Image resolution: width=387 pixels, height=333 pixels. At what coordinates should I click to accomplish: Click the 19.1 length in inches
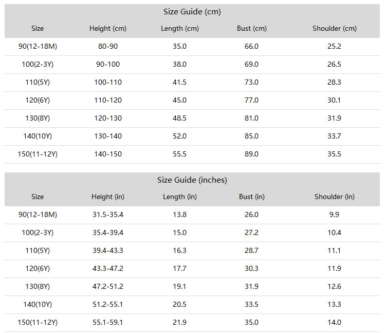[x=179, y=286]
